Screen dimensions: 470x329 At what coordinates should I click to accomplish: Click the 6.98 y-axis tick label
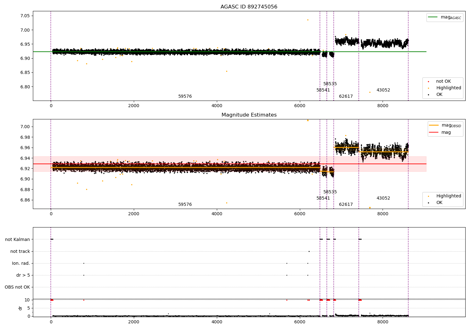[x=25, y=137]
